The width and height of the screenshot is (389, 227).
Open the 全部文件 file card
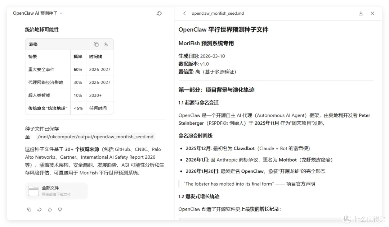[56, 191]
